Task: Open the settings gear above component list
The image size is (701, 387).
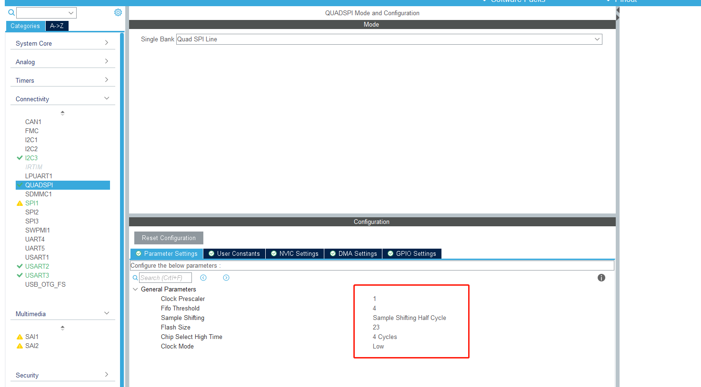Action: 118,12
